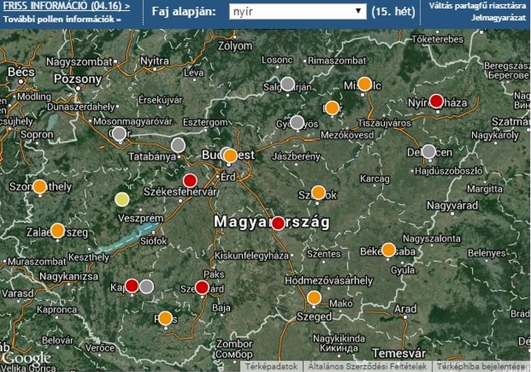
Task: Click the gray marker at Salgótarján
Action: [x=287, y=84]
